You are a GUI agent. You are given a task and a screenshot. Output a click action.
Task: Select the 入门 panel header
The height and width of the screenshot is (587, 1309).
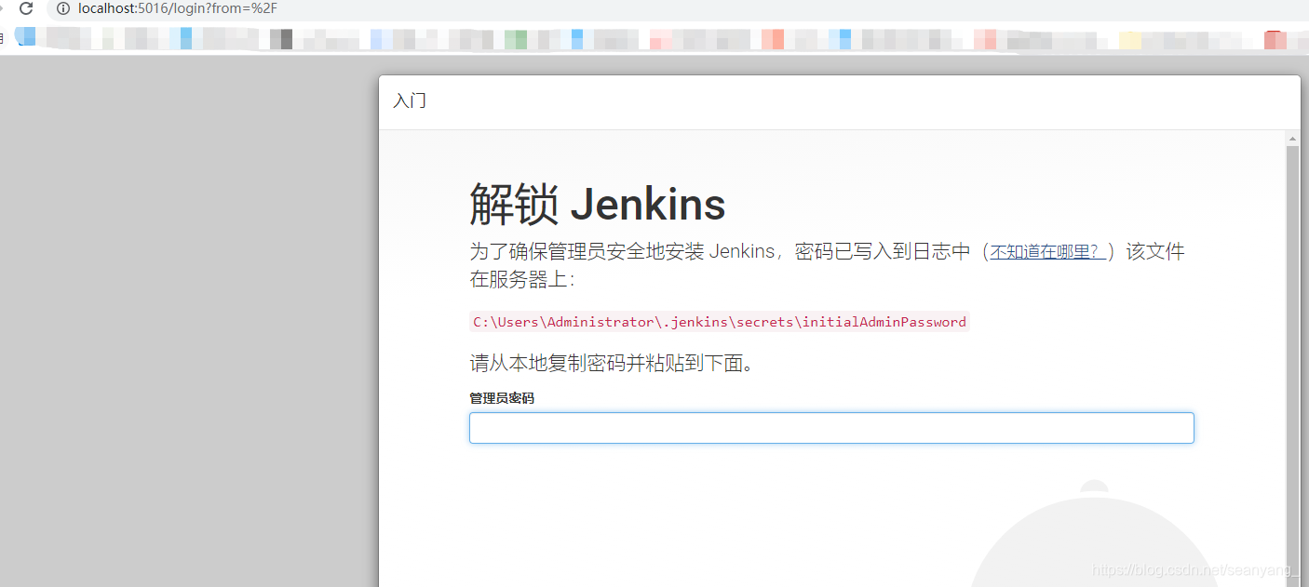point(410,100)
